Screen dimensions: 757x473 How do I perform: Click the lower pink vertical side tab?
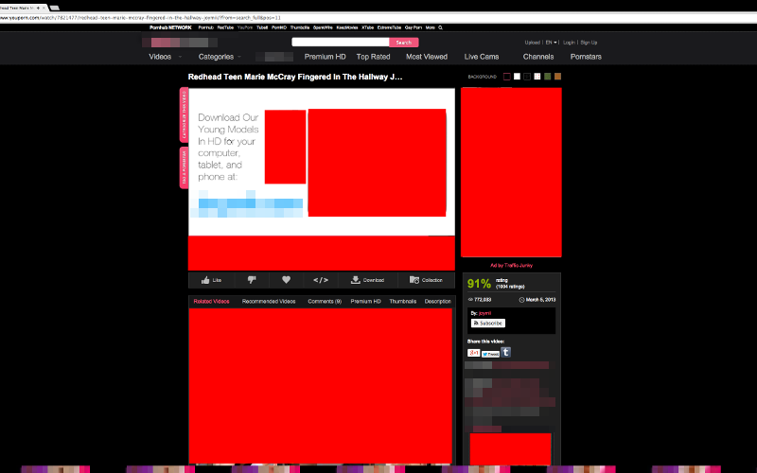(x=184, y=168)
